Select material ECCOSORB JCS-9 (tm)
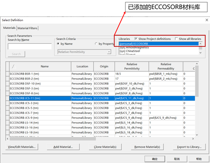Image resolution: width=210 pixels, height=163 pixels. click(40, 118)
